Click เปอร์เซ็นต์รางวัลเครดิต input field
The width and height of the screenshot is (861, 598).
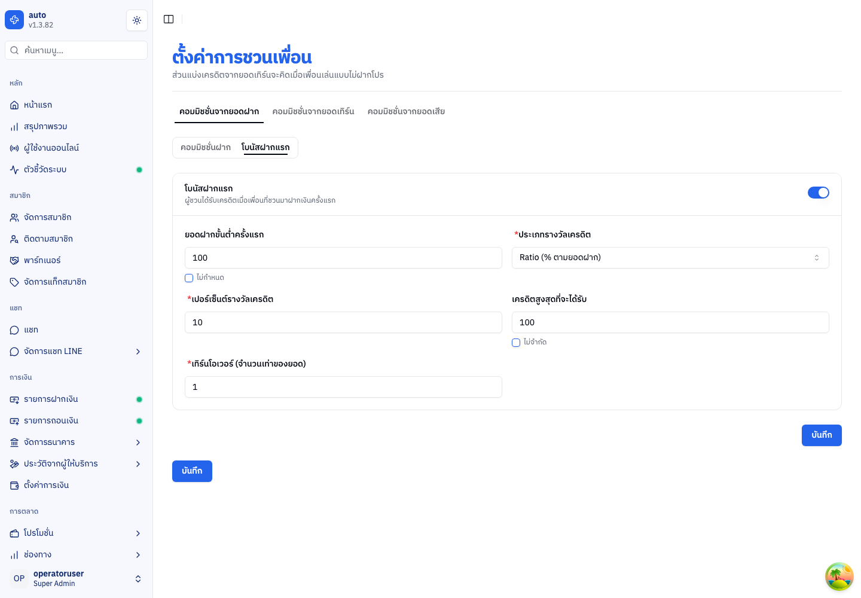coord(343,322)
